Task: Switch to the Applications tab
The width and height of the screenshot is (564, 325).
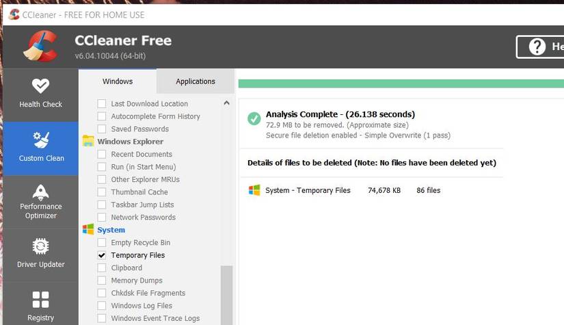Action: [196, 81]
